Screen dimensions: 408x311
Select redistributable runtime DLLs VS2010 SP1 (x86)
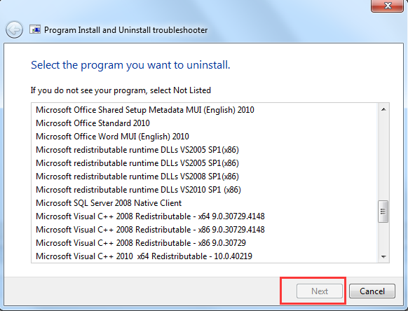[138, 190]
